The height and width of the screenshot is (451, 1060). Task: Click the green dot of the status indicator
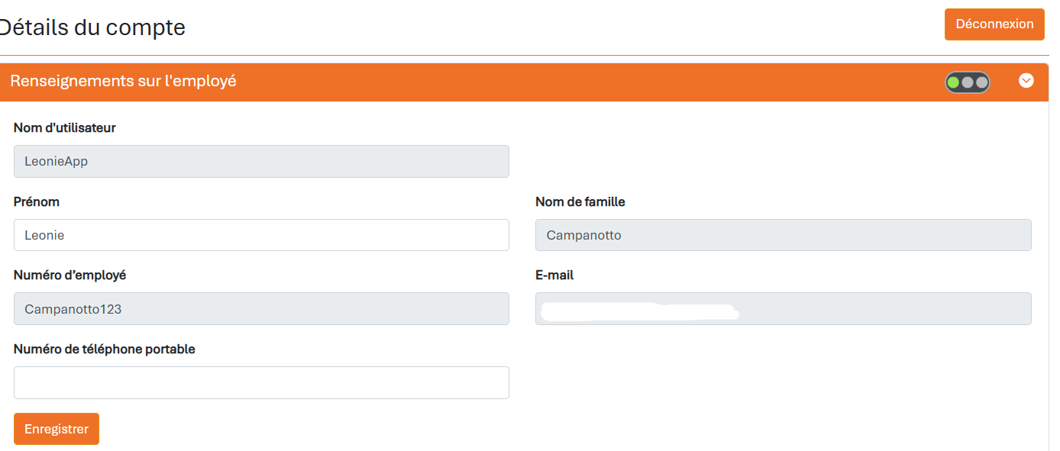tap(953, 82)
